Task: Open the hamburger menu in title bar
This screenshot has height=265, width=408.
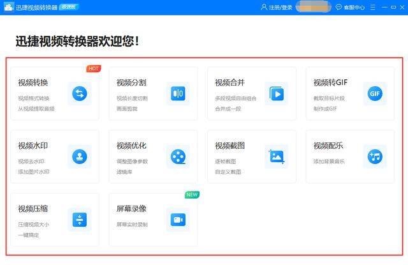Action: [373, 7]
